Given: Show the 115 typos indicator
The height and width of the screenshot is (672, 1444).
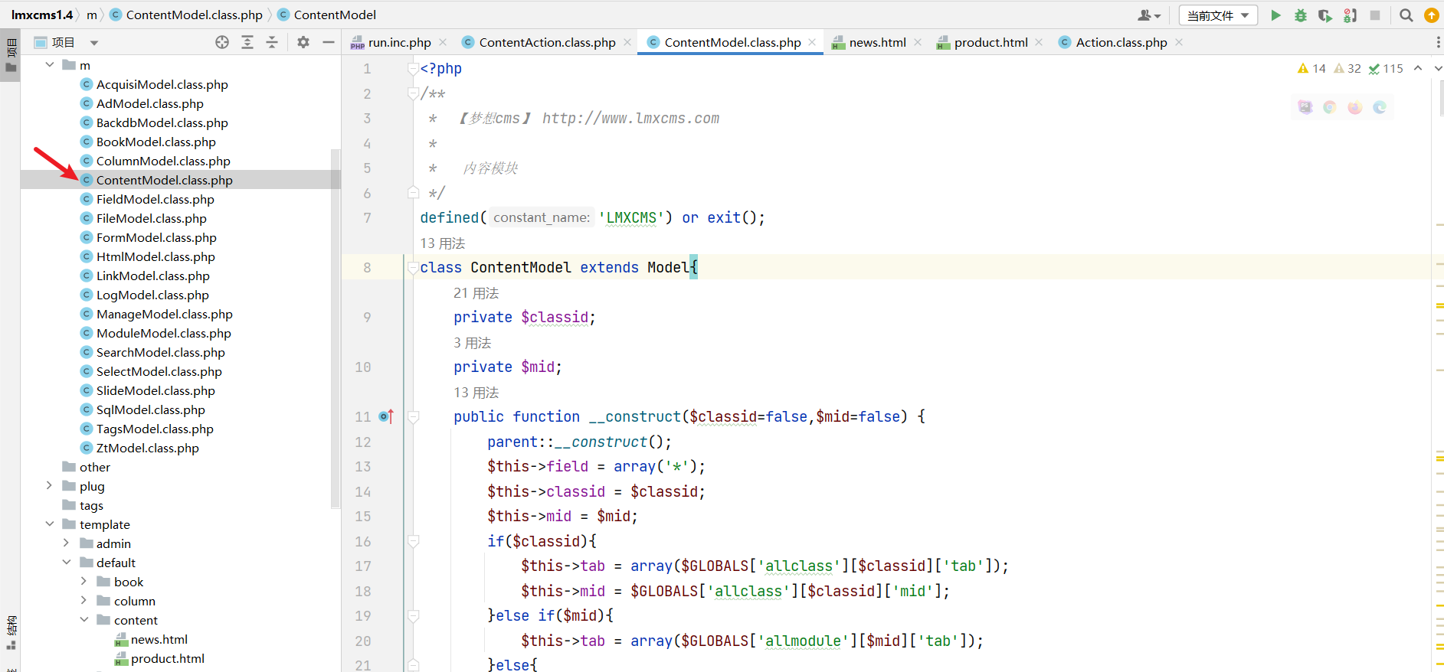Looking at the screenshot, I should [1386, 68].
